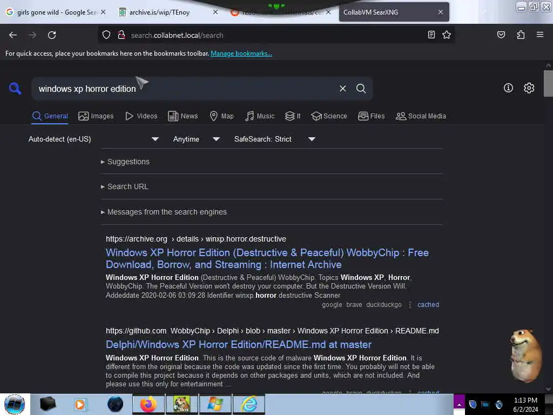Open the dark globe taskbar icon
The height and width of the screenshot is (415, 553).
(x=116, y=404)
